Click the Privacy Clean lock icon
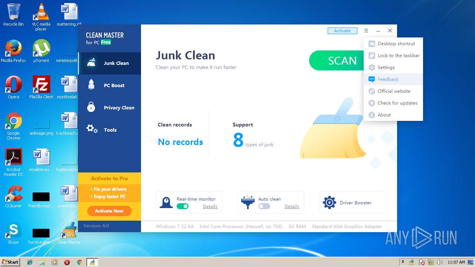 (x=91, y=107)
